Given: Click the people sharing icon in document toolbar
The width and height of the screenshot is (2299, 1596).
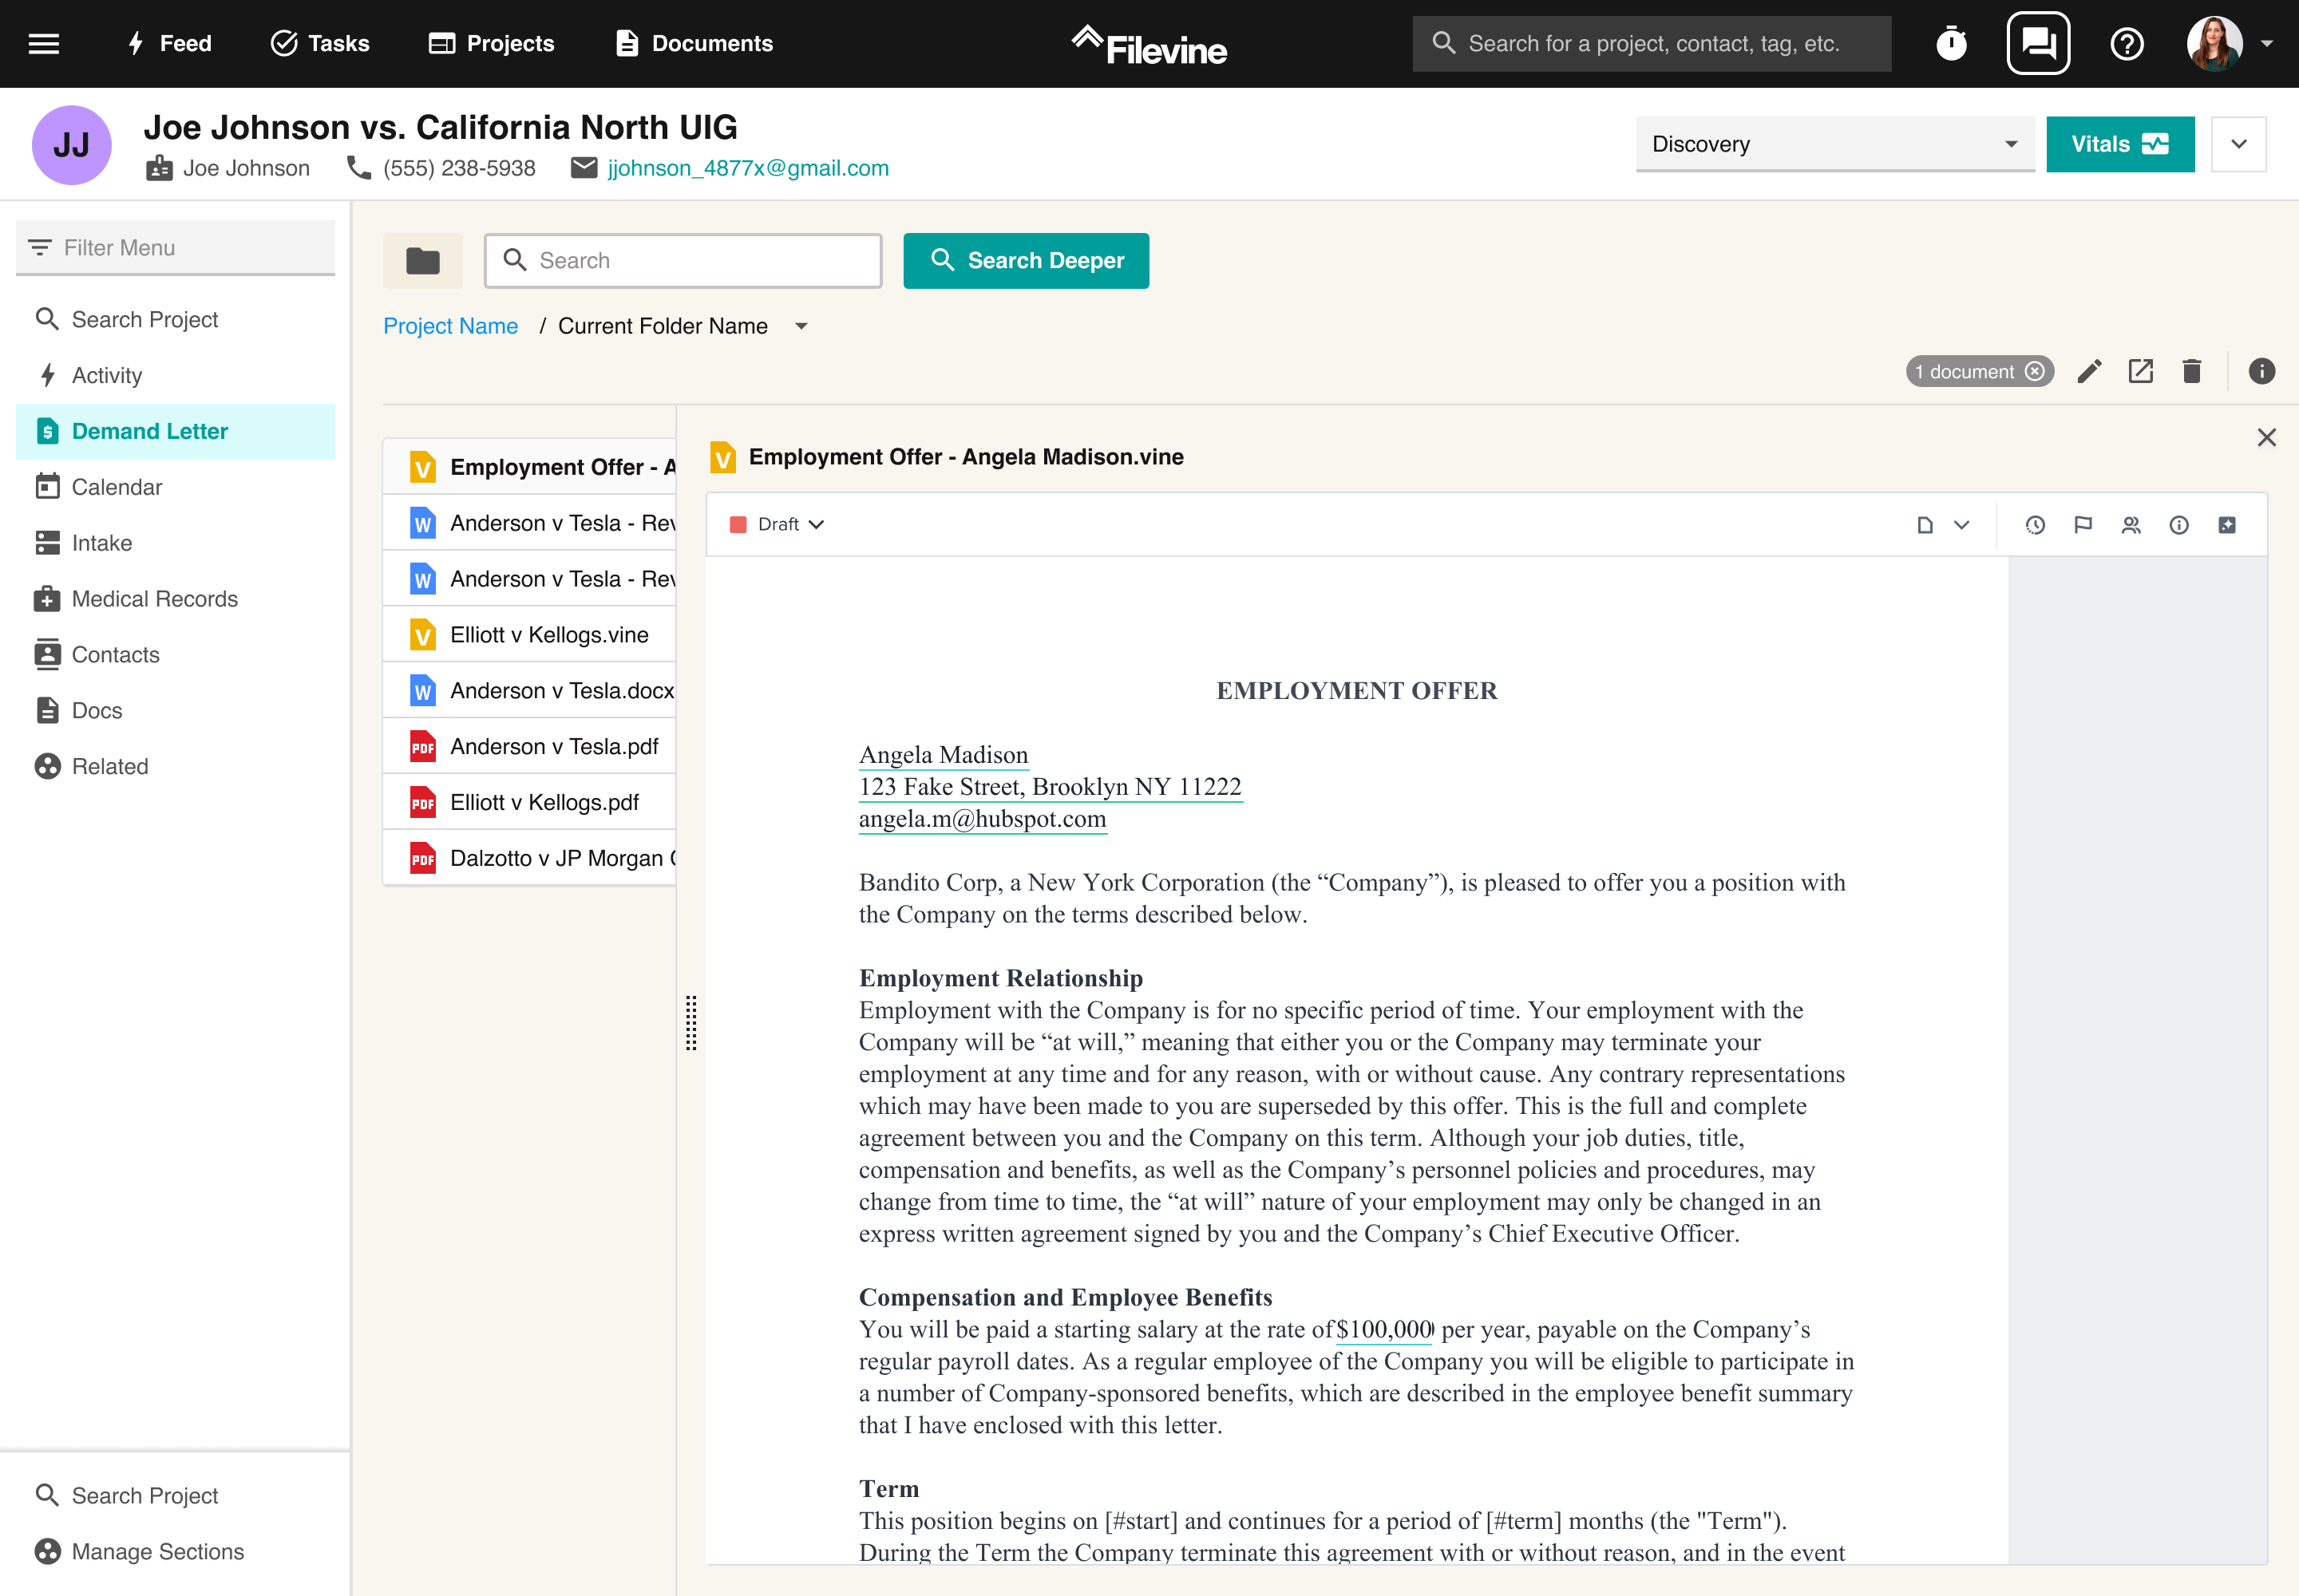Looking at the screenshot, I should (2131, 525).
